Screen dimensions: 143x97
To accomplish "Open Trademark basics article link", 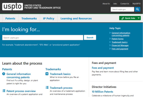I will 60,74.
